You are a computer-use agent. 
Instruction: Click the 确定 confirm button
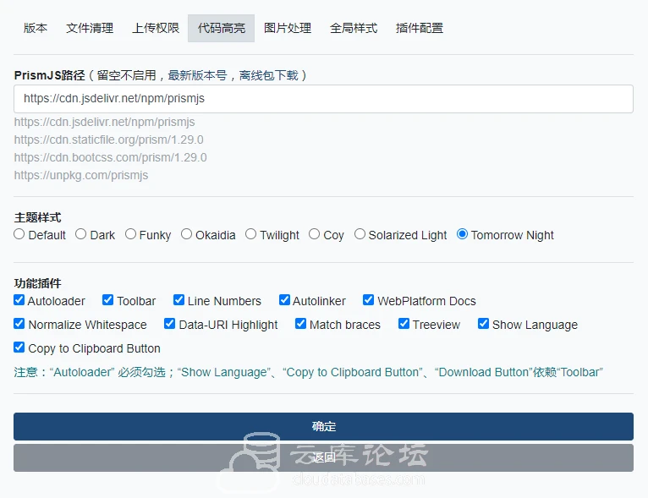323,427
